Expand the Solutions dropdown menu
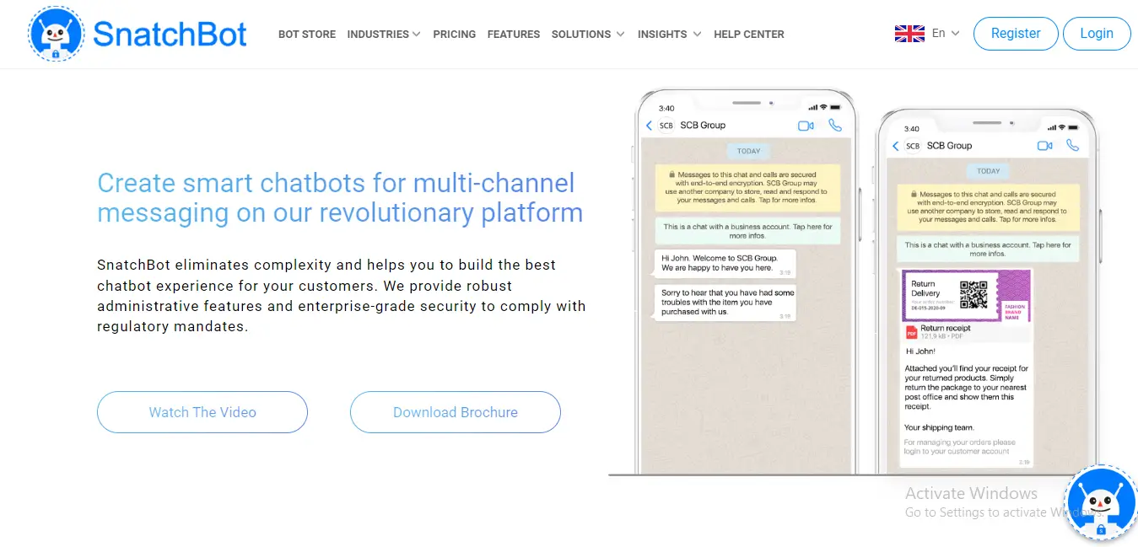 pyautogui.click(x=588, y=35)
